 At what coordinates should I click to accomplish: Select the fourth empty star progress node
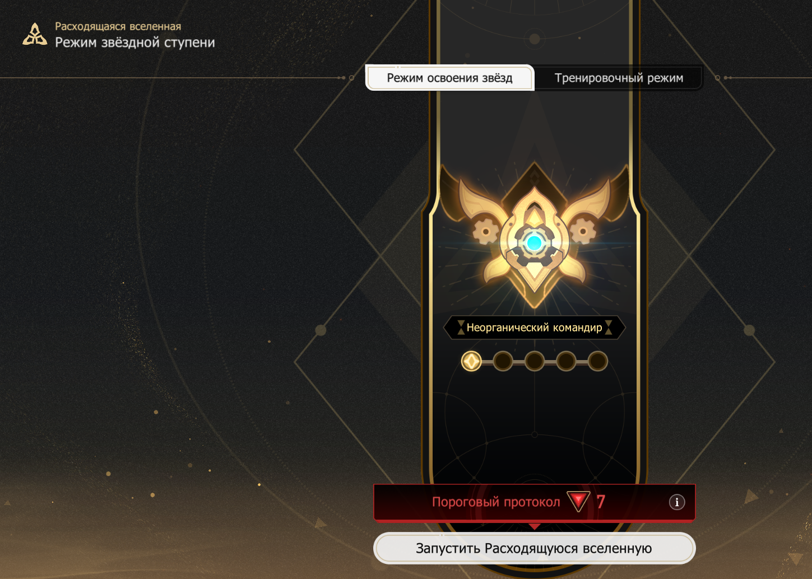click(567, 361)
